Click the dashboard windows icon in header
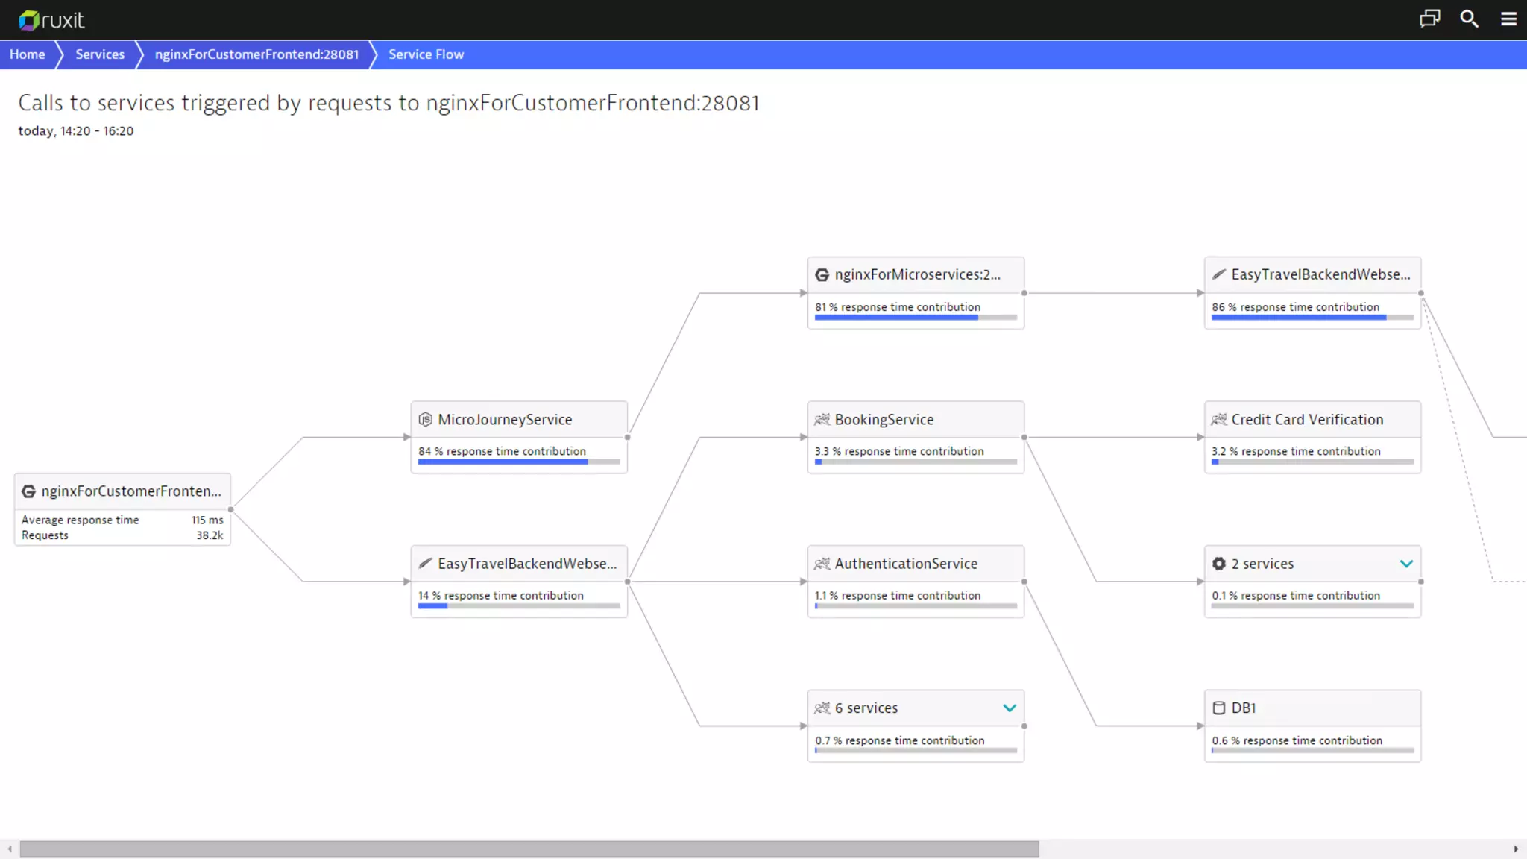 click(x=1429, y=19)
